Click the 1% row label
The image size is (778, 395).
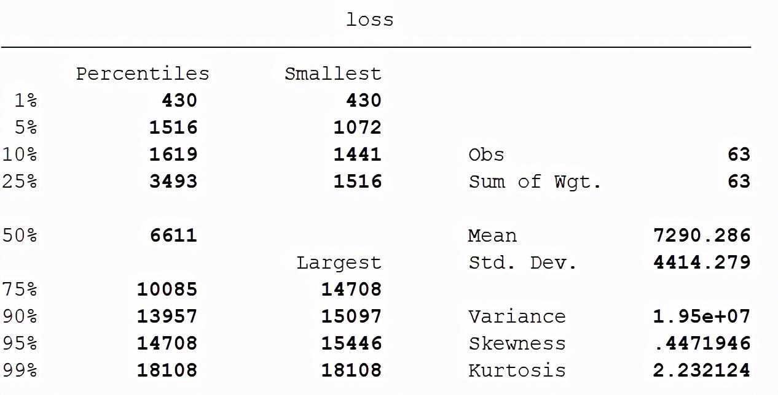(x=25, y=101)
